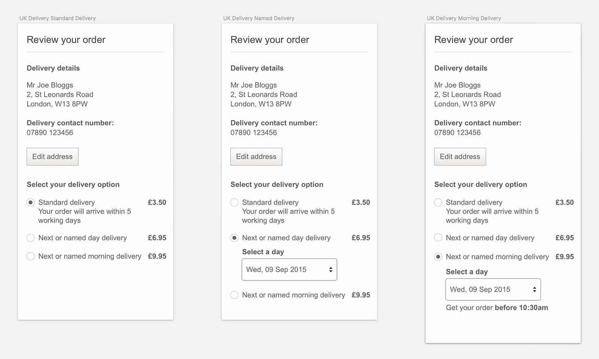Select Next or named morning delivery in Standard Delivery panel
This screenshot has width=599, height=359.
[x=31, y=256]
